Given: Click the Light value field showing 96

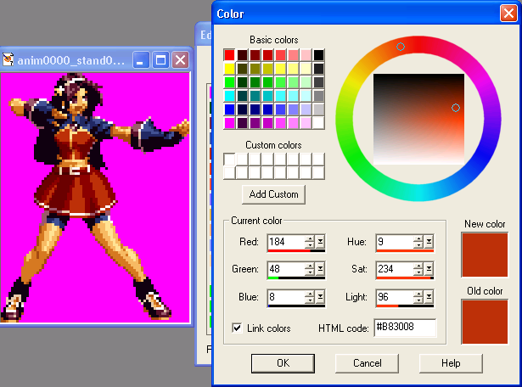Looking at the screenshot, I should (395, 297).
